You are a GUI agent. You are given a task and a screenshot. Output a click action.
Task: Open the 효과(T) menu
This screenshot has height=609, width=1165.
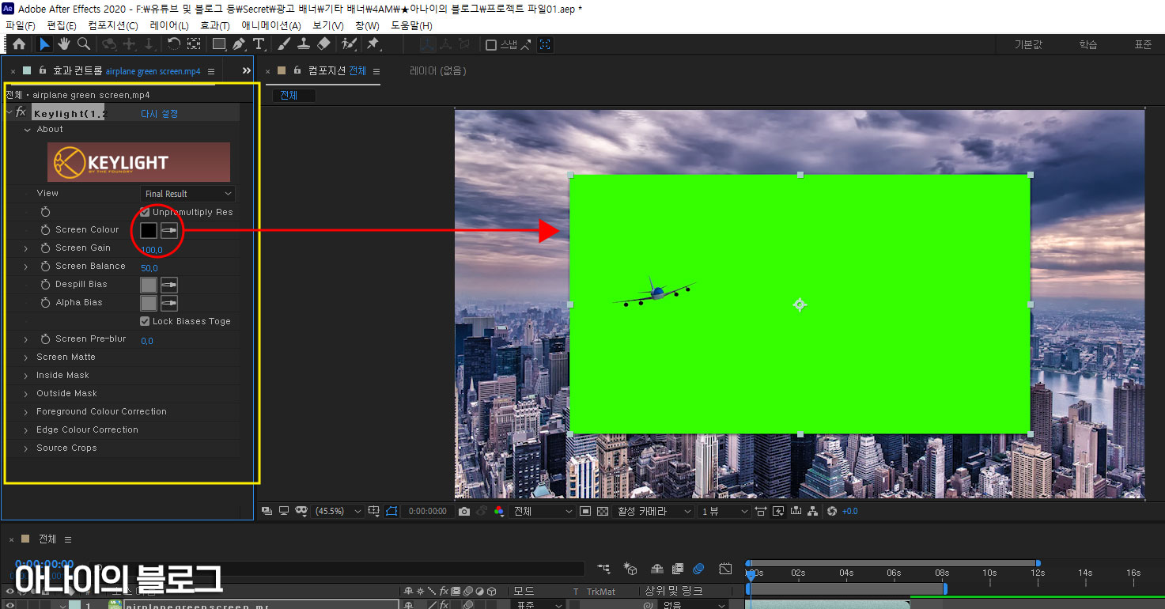[x=214, y=25]
